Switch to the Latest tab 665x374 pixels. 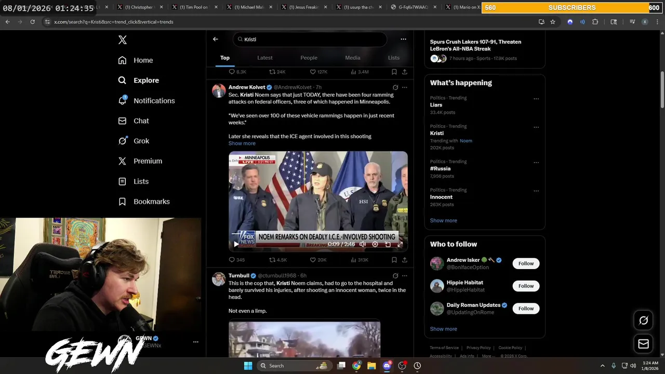265,58
